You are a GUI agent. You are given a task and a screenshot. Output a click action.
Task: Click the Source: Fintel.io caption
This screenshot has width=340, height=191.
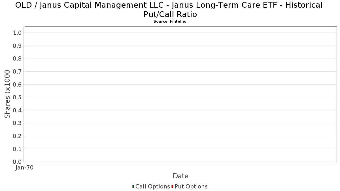170,22
